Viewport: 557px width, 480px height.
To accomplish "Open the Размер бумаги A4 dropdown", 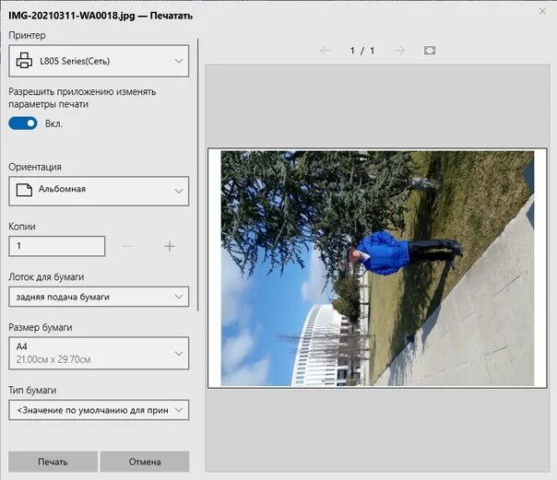I will (x=99, y=353).
